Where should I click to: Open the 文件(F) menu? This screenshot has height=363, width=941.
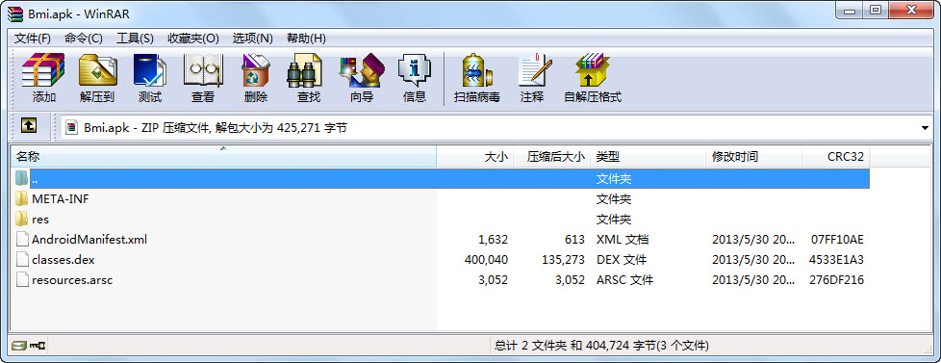tap(33, 39)
